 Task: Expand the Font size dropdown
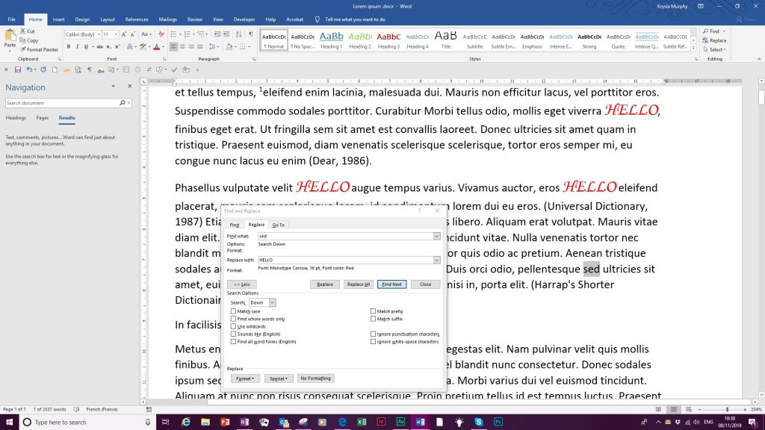[115, 34]
